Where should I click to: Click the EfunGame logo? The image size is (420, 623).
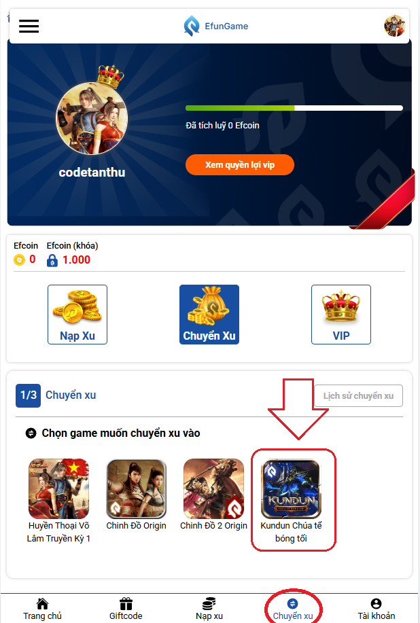click(215, 26)
